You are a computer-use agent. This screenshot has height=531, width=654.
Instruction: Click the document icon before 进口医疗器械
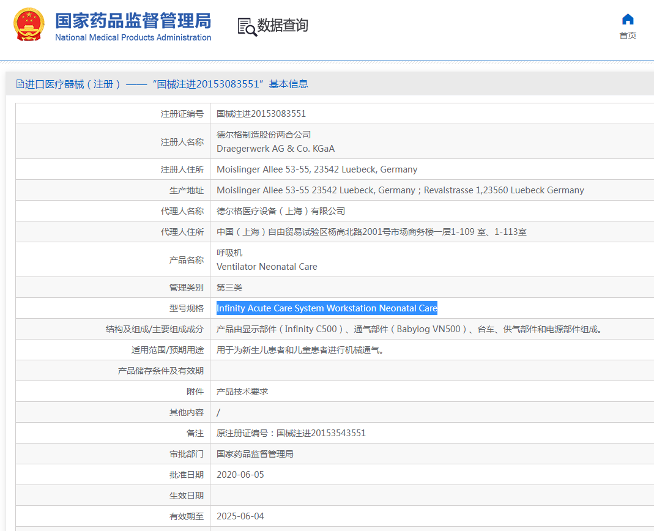(x=20, y=84)
